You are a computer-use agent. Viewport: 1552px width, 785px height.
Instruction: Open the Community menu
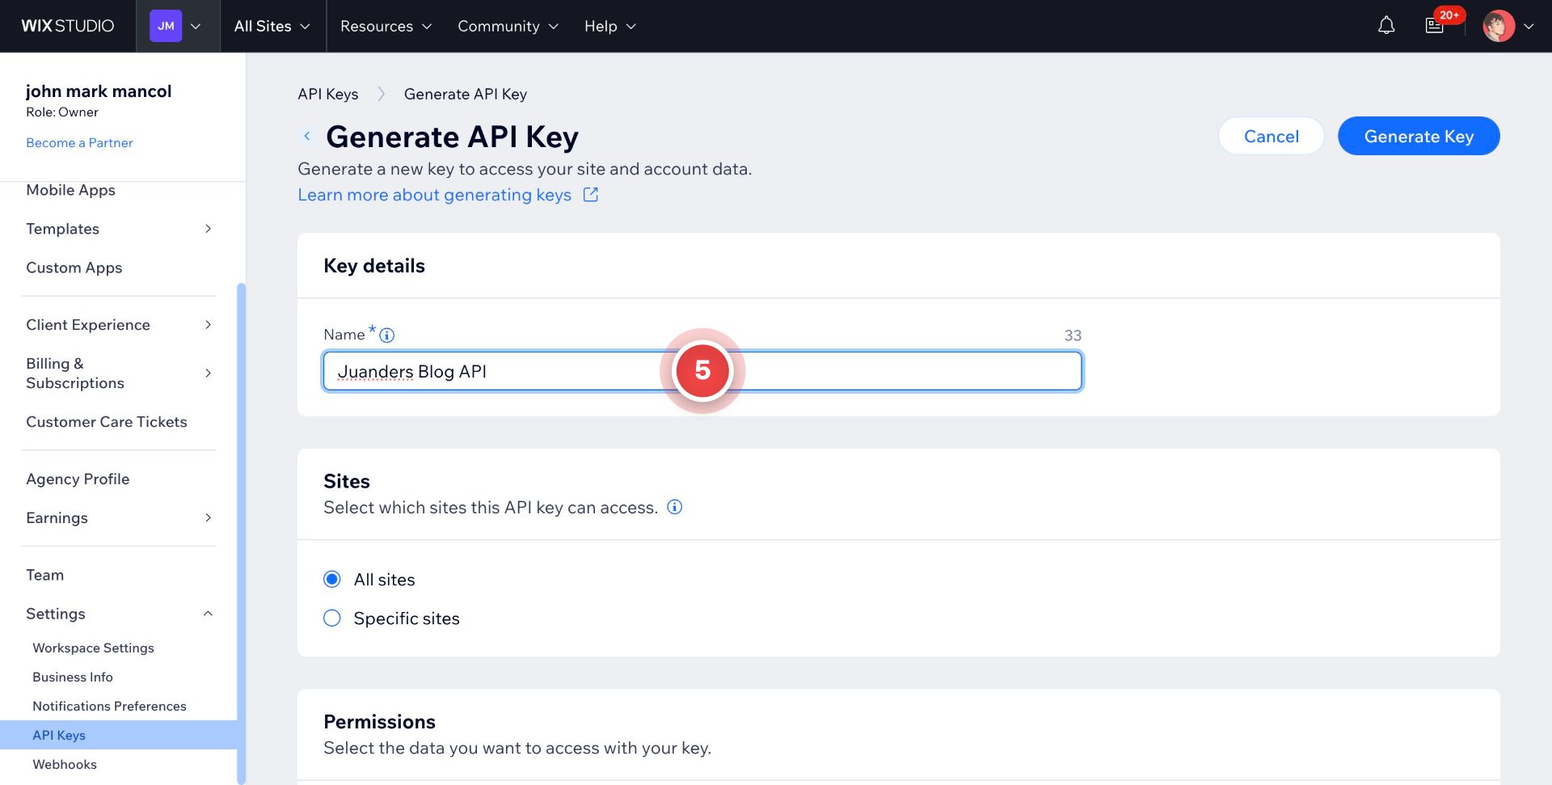point(508,26)
